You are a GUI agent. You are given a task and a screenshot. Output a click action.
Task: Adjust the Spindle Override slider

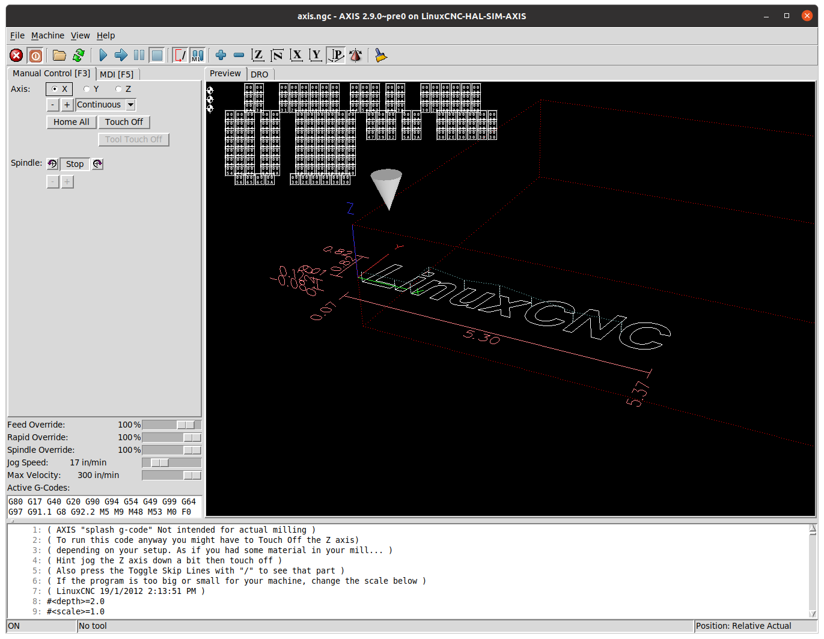coord(171,450)
